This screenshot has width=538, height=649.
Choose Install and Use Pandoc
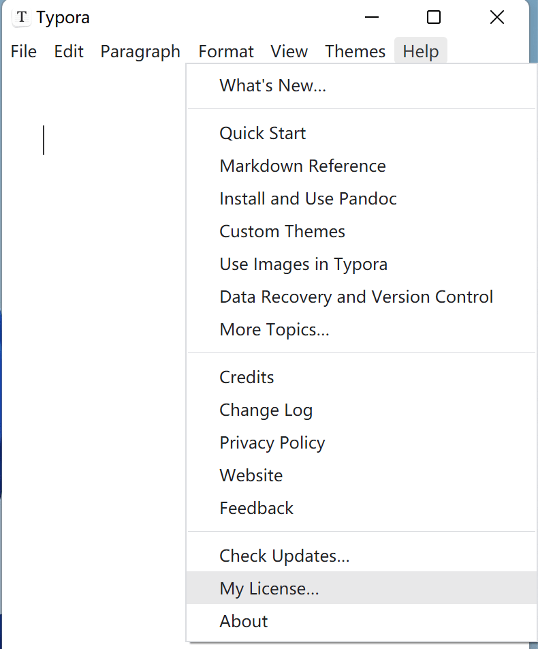[x=308, y=199]
